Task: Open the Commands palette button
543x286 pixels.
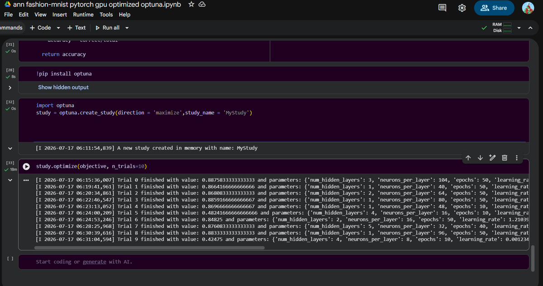Action: [x=11, y=28]
